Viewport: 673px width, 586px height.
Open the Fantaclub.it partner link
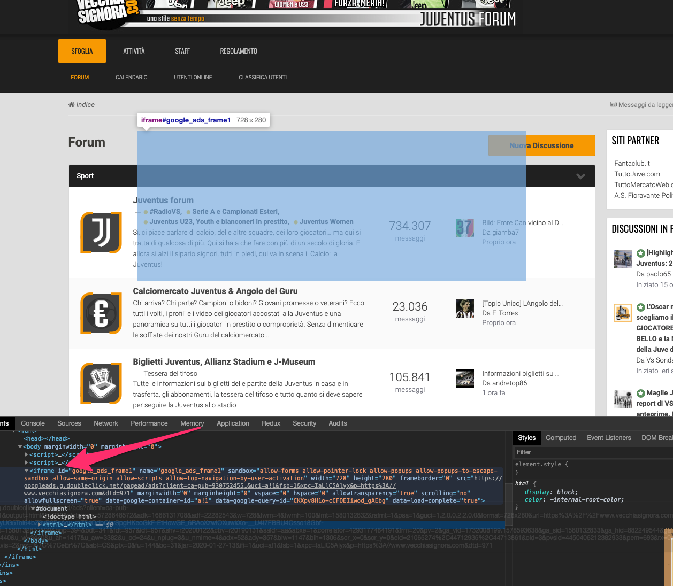[632, 164]
